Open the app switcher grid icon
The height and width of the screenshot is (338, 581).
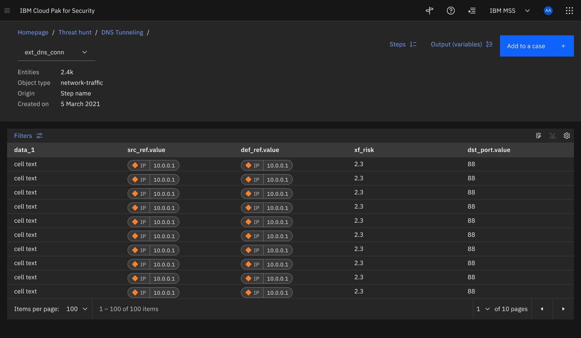[569, 11]
